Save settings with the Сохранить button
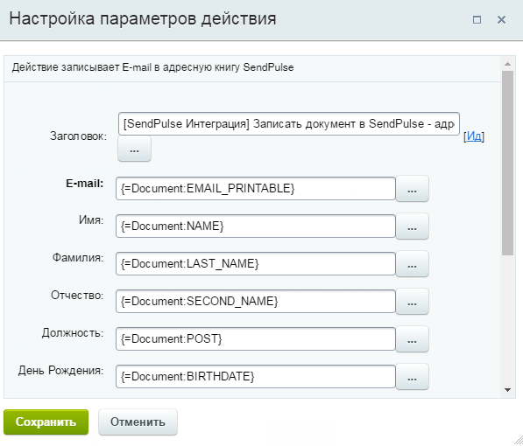This screenshot has height=446, width=523. pyautogui.click(x=46, y=422)
